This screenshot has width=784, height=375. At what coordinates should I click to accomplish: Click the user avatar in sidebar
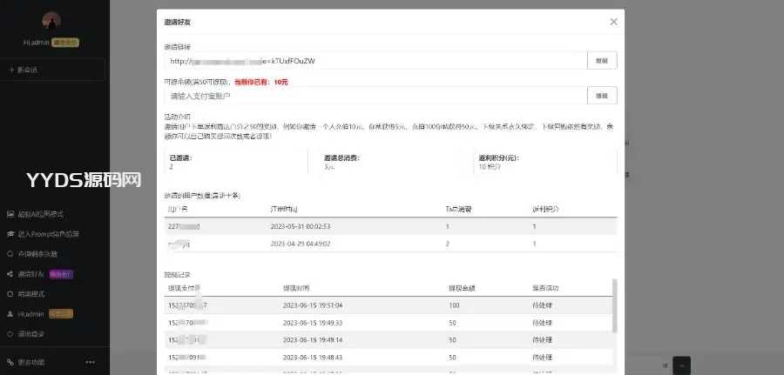[x=51, y=22]
